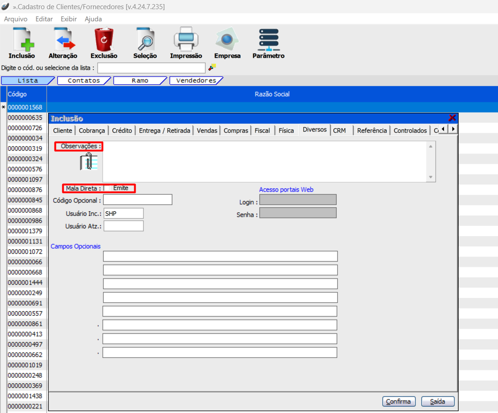
Task: Click the Código Opcional input field
Action: tap(137, 200)
